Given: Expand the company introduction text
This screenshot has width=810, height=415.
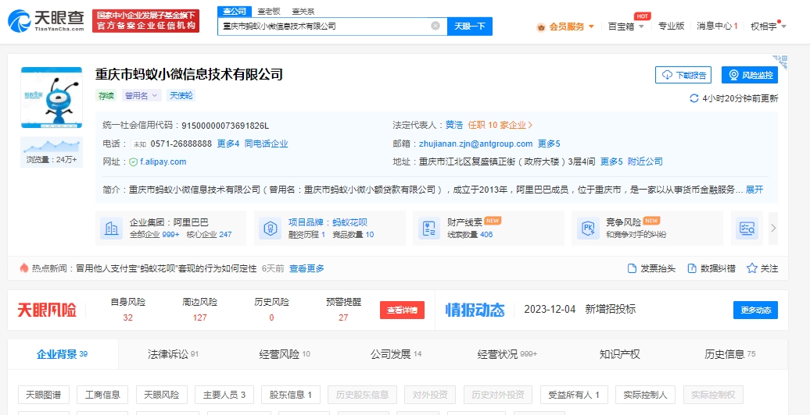Looking at the screenshot, I should click(x=754, y=190).
